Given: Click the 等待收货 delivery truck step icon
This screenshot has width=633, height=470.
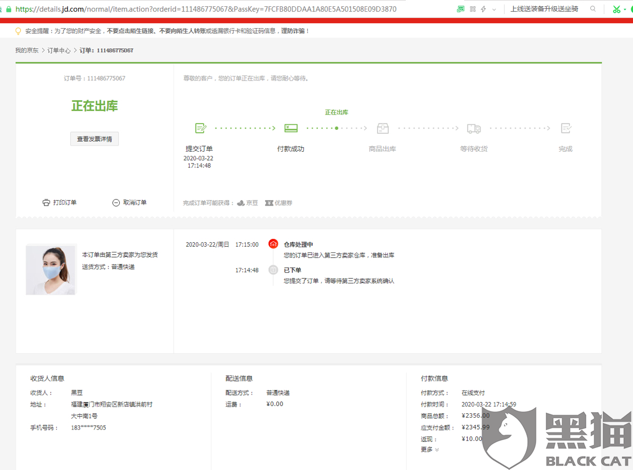Looking at the screenshot, I should (x=474, y=128).
